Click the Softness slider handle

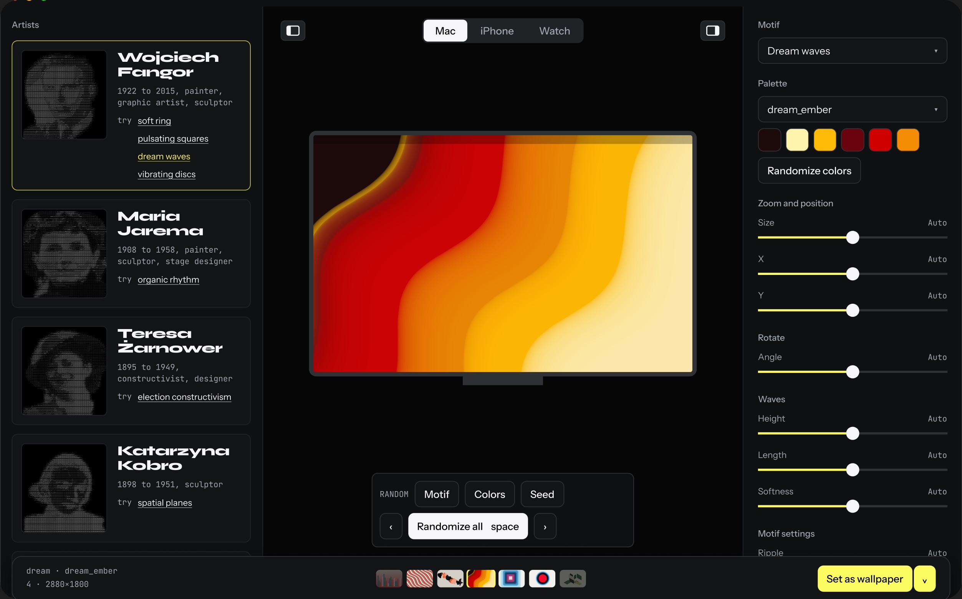[852, 506]
